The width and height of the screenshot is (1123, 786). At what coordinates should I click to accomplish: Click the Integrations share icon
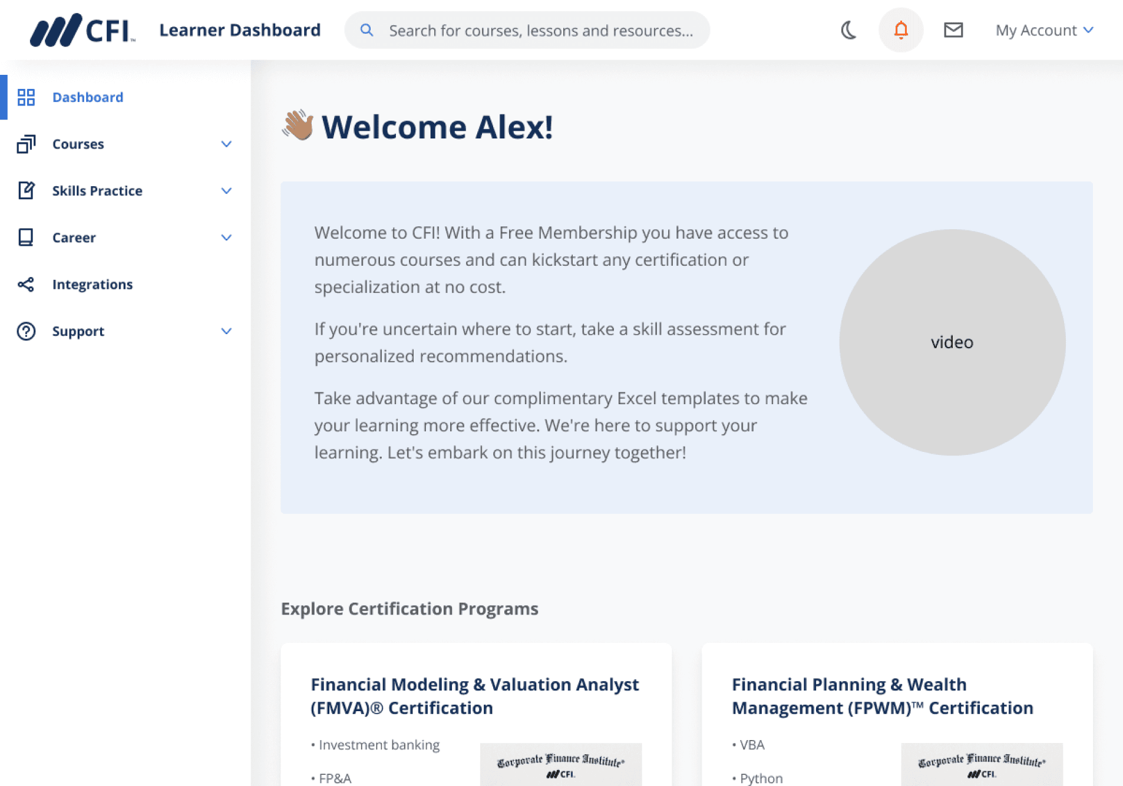coord(26,285)
